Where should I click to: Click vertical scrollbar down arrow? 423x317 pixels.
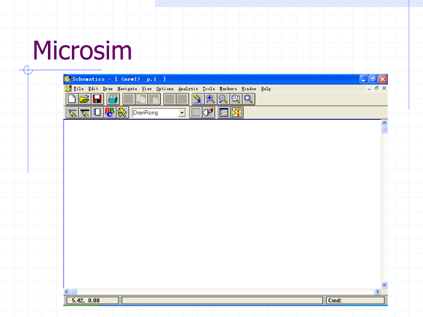point(384,285)
